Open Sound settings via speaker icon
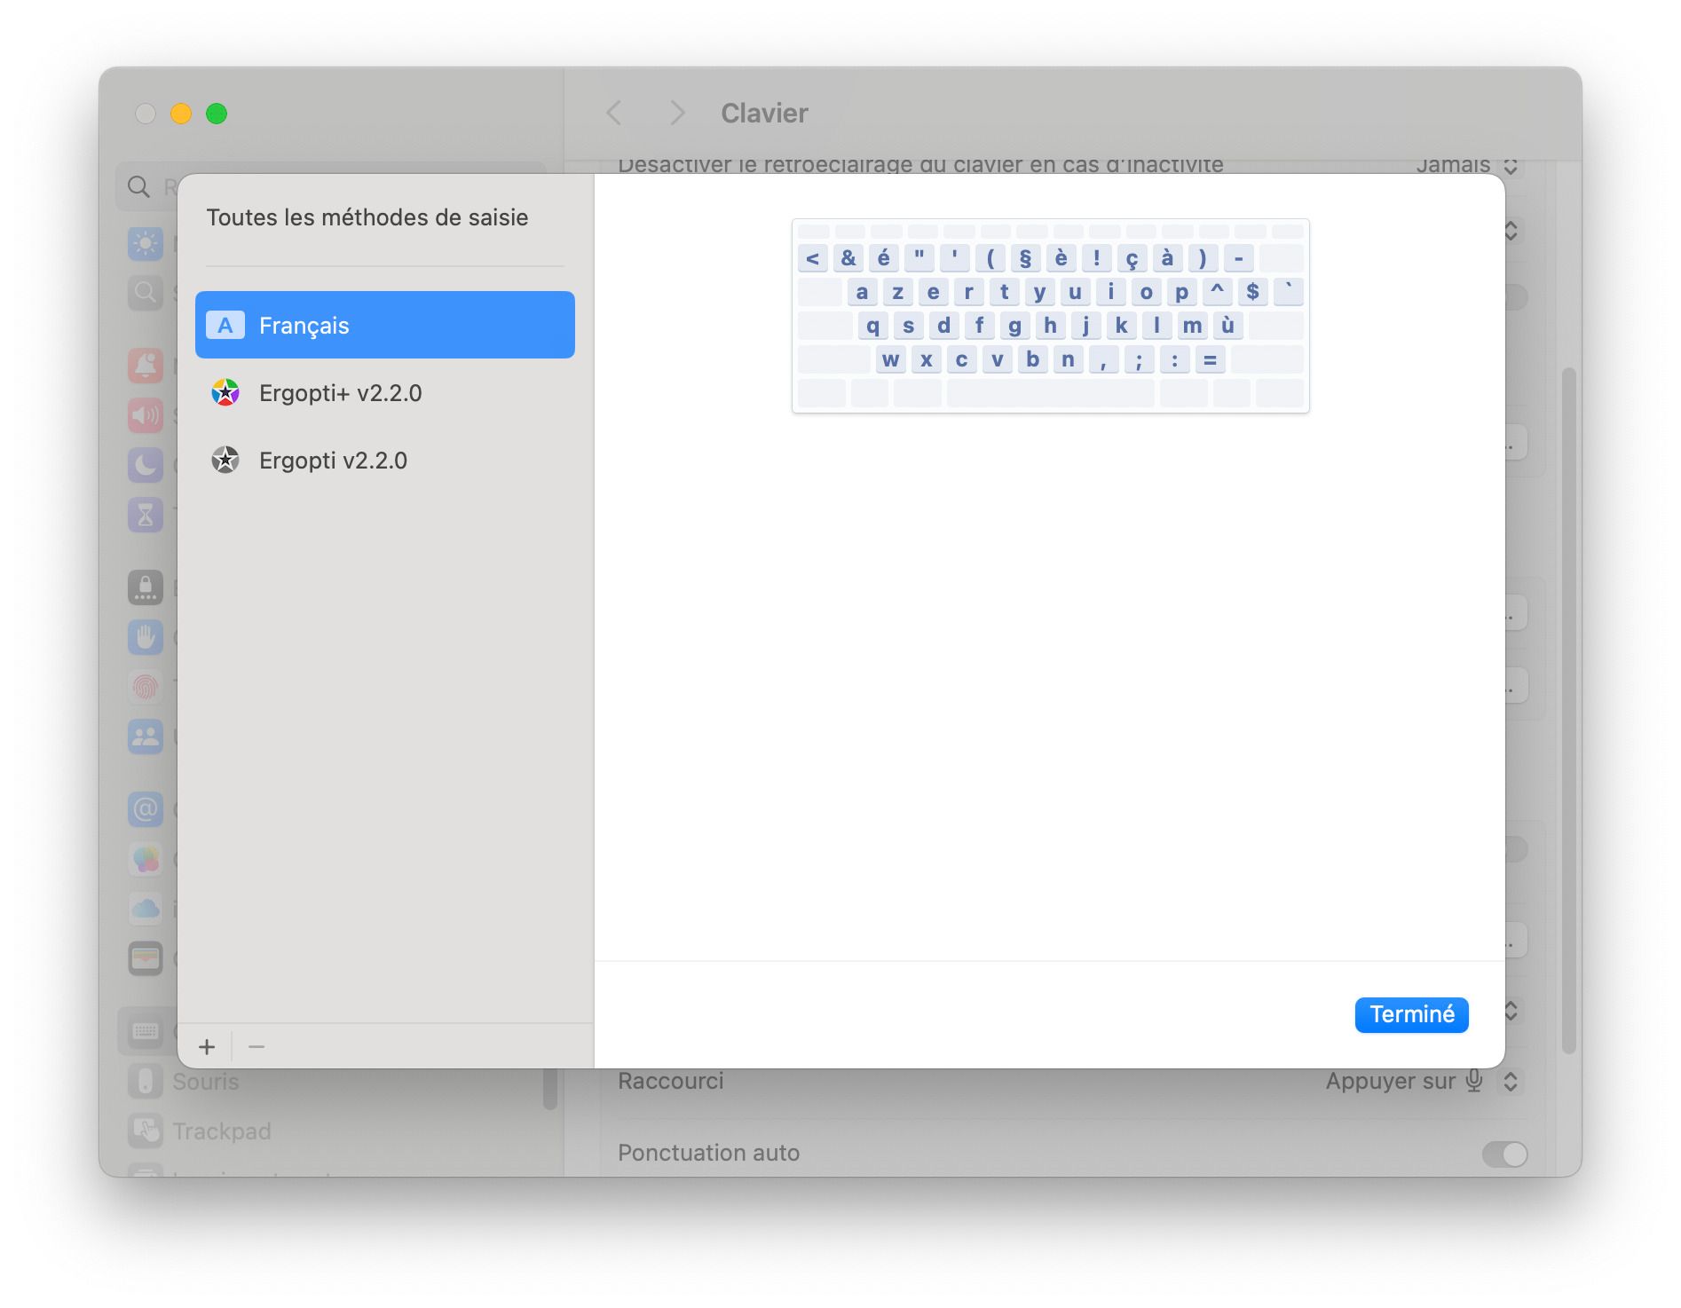 tap(146, 415)
